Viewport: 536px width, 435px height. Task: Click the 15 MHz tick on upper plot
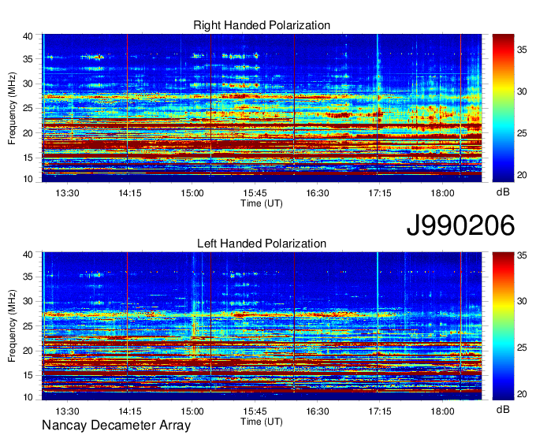pos(28,158)
